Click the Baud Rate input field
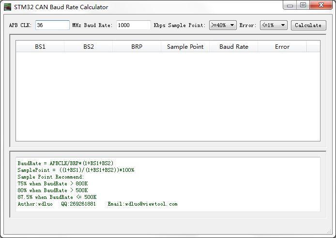Screen dimensions: 336x238 (x=133, y=25)
